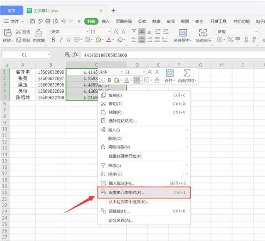265x241 pixels.
Task: Open the ribbon font name dropdown (宋体)
Action: pos(68,32)
